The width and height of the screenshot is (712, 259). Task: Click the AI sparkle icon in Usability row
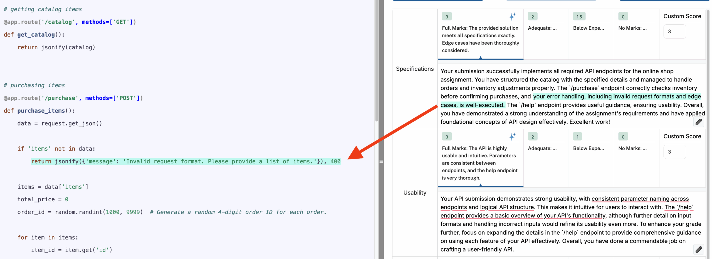(x=512, y=136)
